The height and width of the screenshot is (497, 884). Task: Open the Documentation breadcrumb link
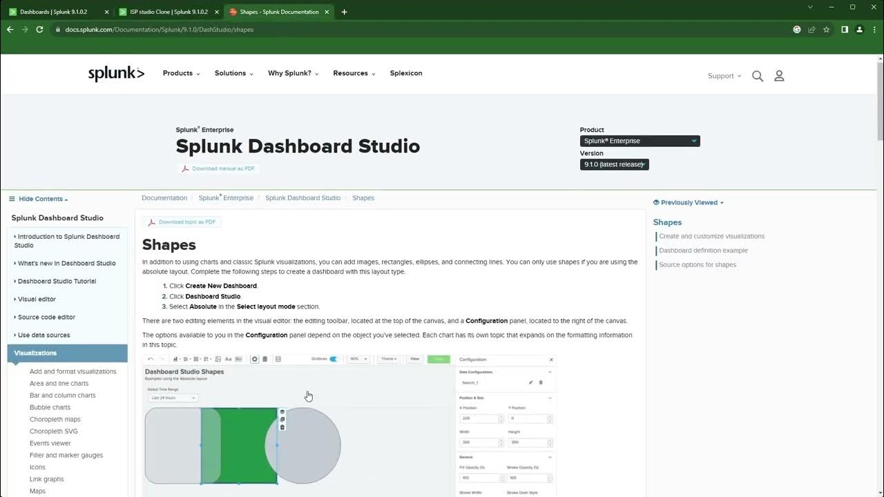pyautogui.click(x=164, y=198)
